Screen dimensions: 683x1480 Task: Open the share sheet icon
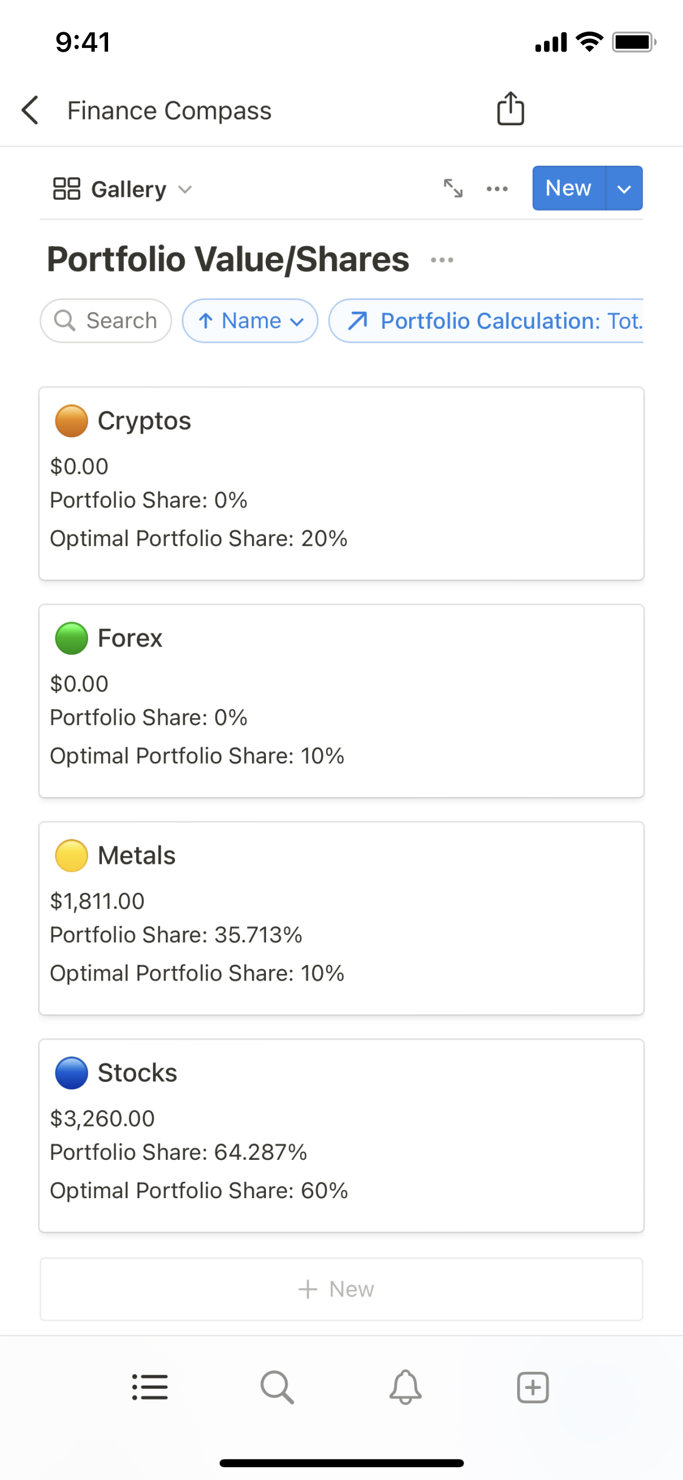pos(510,109)
